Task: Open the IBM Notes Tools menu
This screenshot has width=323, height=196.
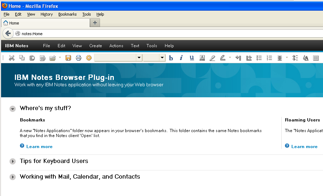Action: pos(152,46)
